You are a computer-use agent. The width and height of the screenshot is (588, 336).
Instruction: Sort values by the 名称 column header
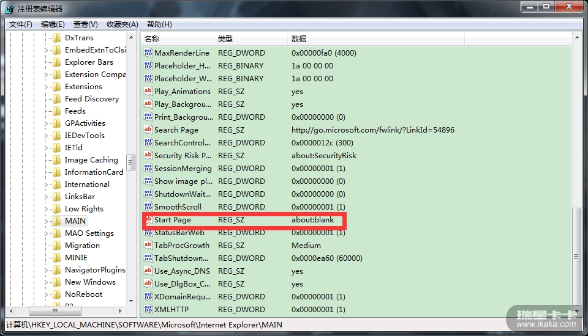pyautogui.click(x=178, y=38)
